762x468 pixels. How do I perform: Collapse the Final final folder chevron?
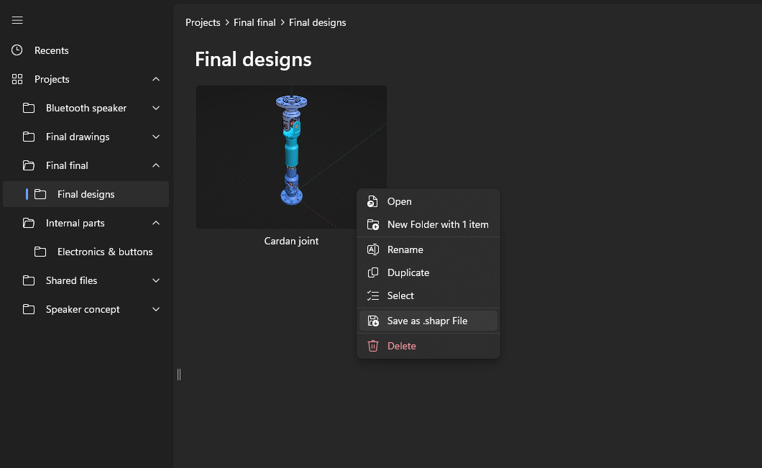(156, 165)
